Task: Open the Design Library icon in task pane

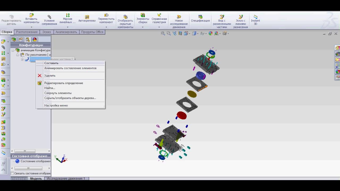Action: 338,54
